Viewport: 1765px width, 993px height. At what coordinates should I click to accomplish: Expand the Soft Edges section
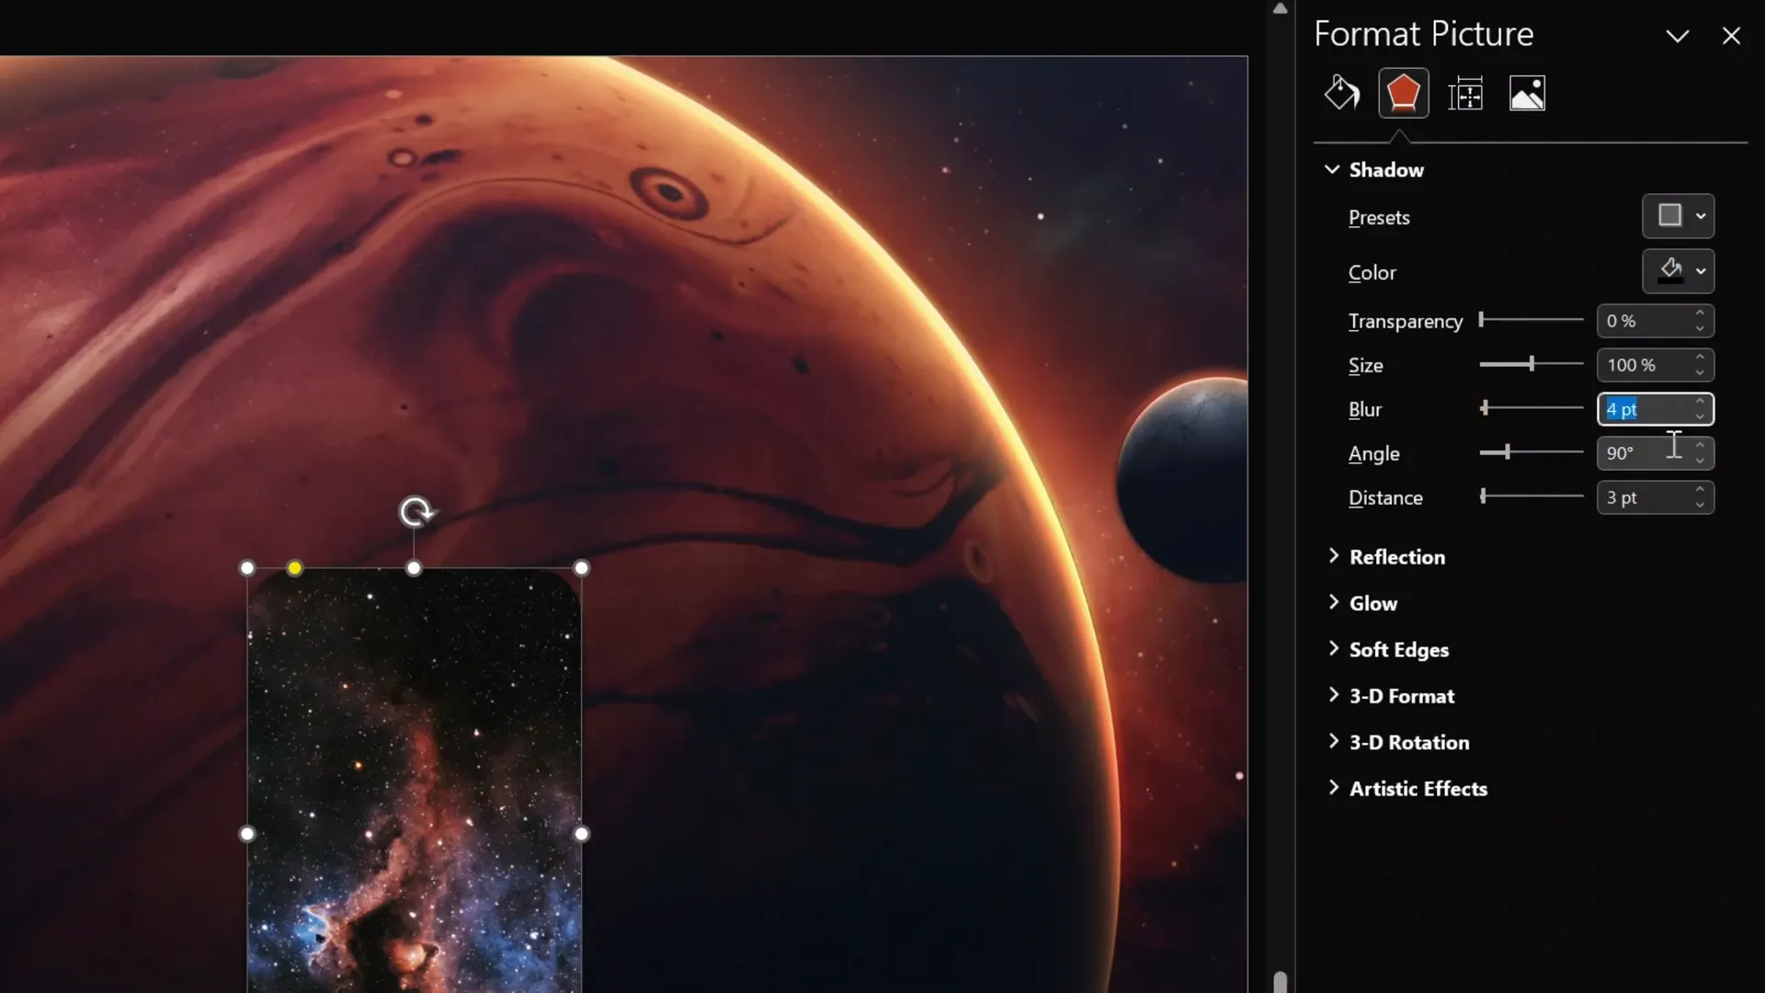[x=1388, y=650]
